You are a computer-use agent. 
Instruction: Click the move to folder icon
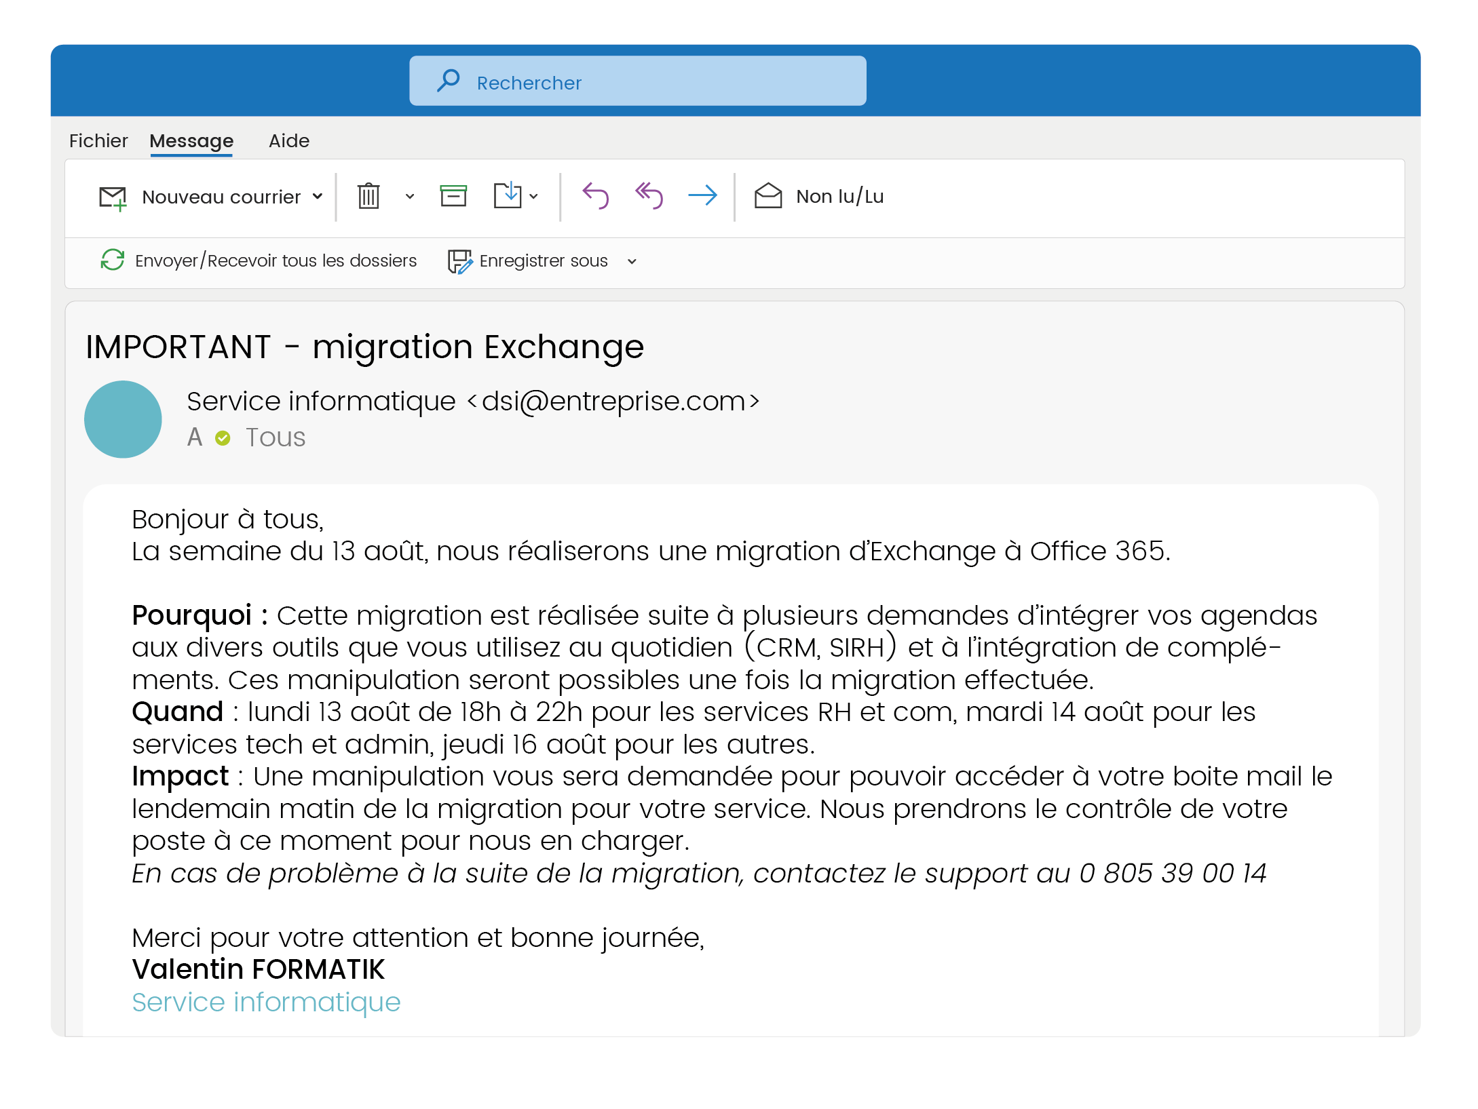pyautogui.click(x=508, y=195)
